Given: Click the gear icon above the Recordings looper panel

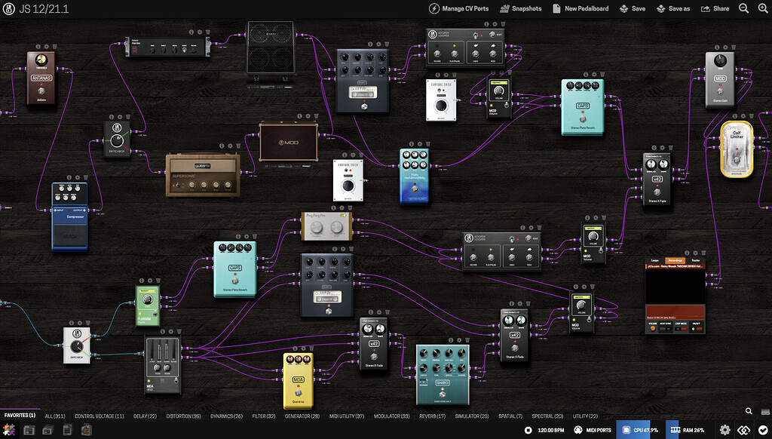Looking at the screenshot, I should (x=695, y=253).
